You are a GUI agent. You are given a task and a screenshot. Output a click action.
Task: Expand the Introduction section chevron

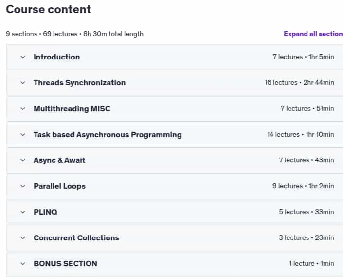click(x=23, y=57)
